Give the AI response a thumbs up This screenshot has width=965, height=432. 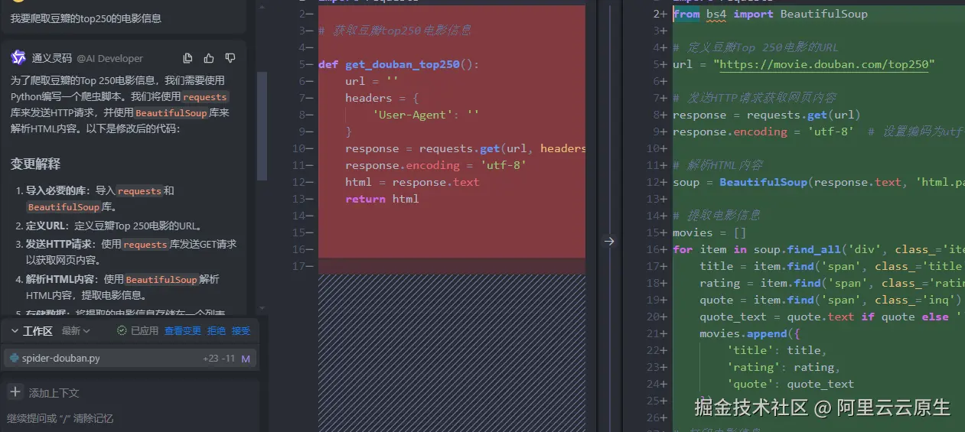[209, 58]
